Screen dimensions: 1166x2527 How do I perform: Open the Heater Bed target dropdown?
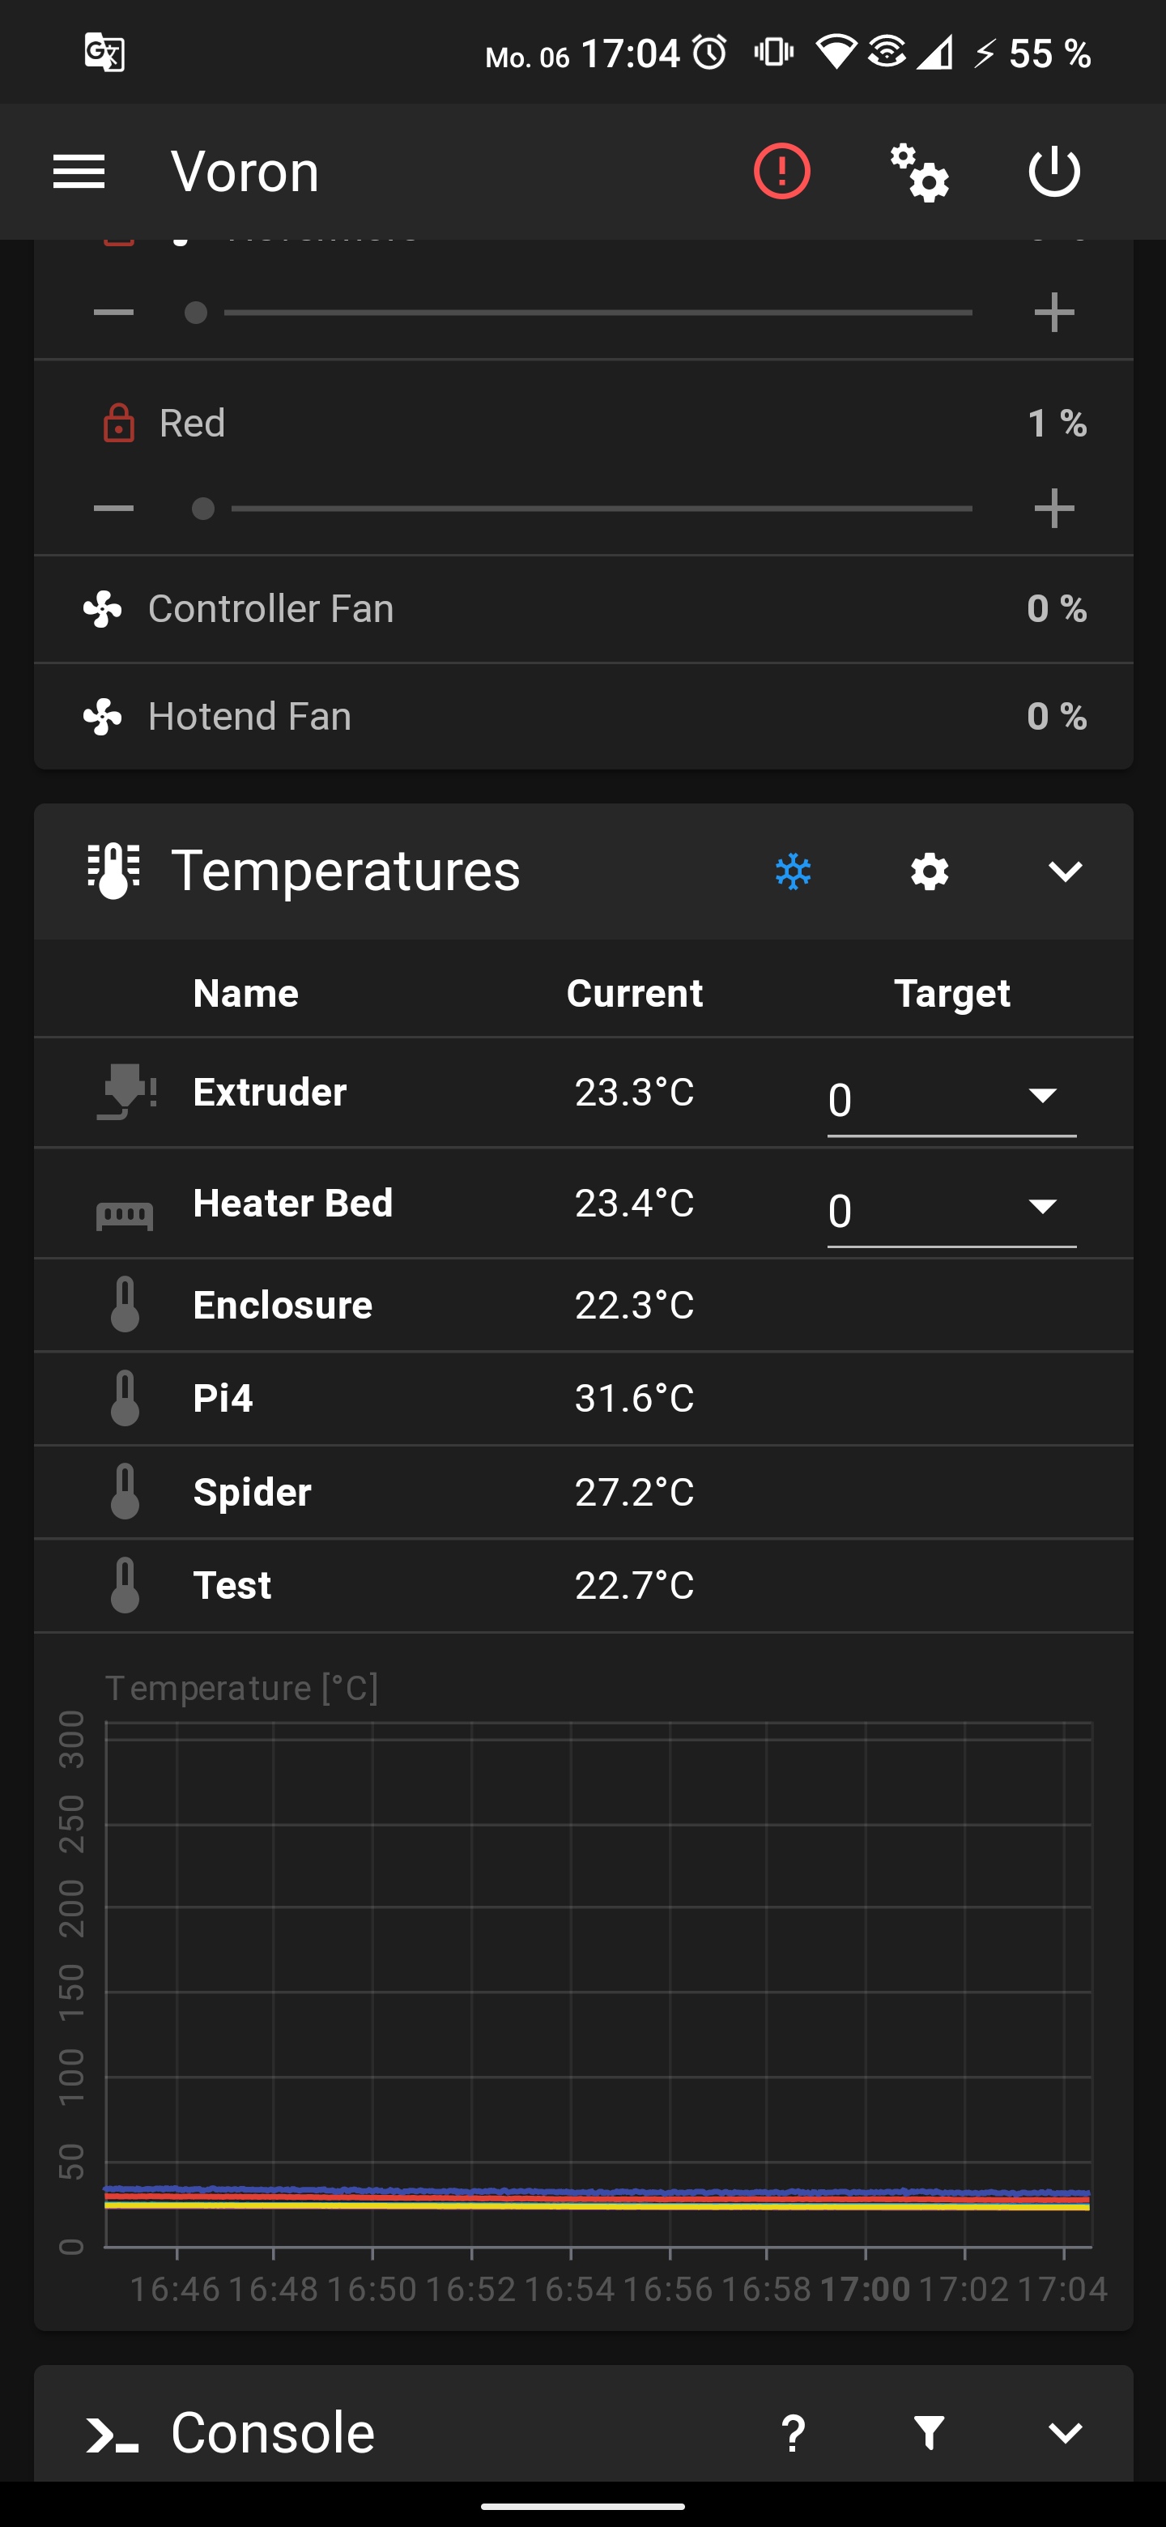(1042, 1209)
